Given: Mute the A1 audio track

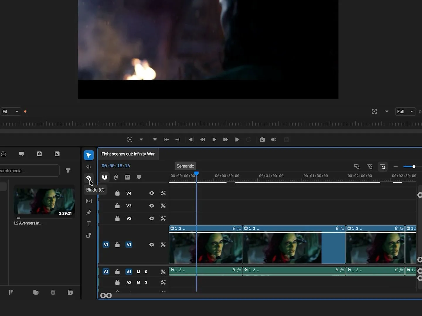Looking at the screenshot, I should click(x=138, y=272).
